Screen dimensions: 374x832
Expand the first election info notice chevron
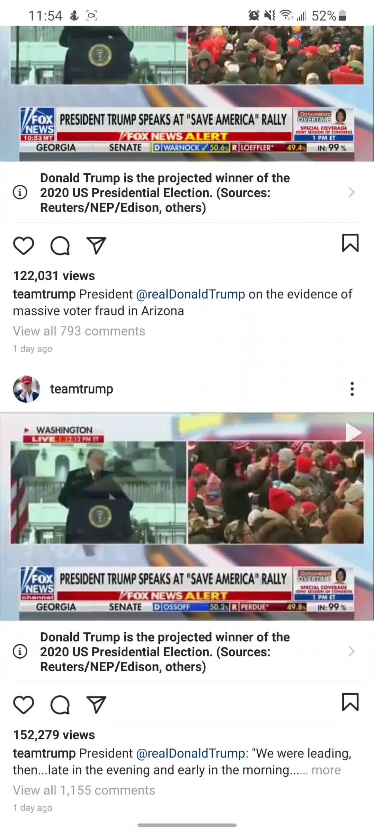pyautogui.click(x=351, y=192)
